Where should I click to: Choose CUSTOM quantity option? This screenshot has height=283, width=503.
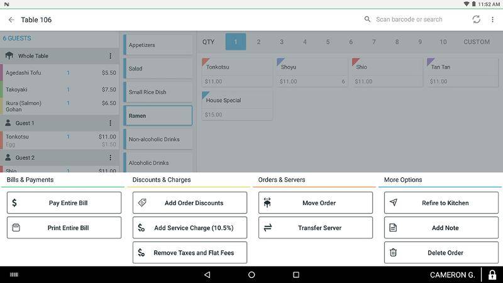pos(477,42)
